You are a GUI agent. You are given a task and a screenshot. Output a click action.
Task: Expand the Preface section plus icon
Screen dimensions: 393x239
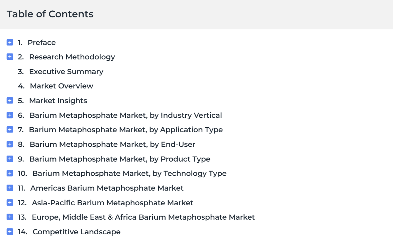[x=10, y=42]
